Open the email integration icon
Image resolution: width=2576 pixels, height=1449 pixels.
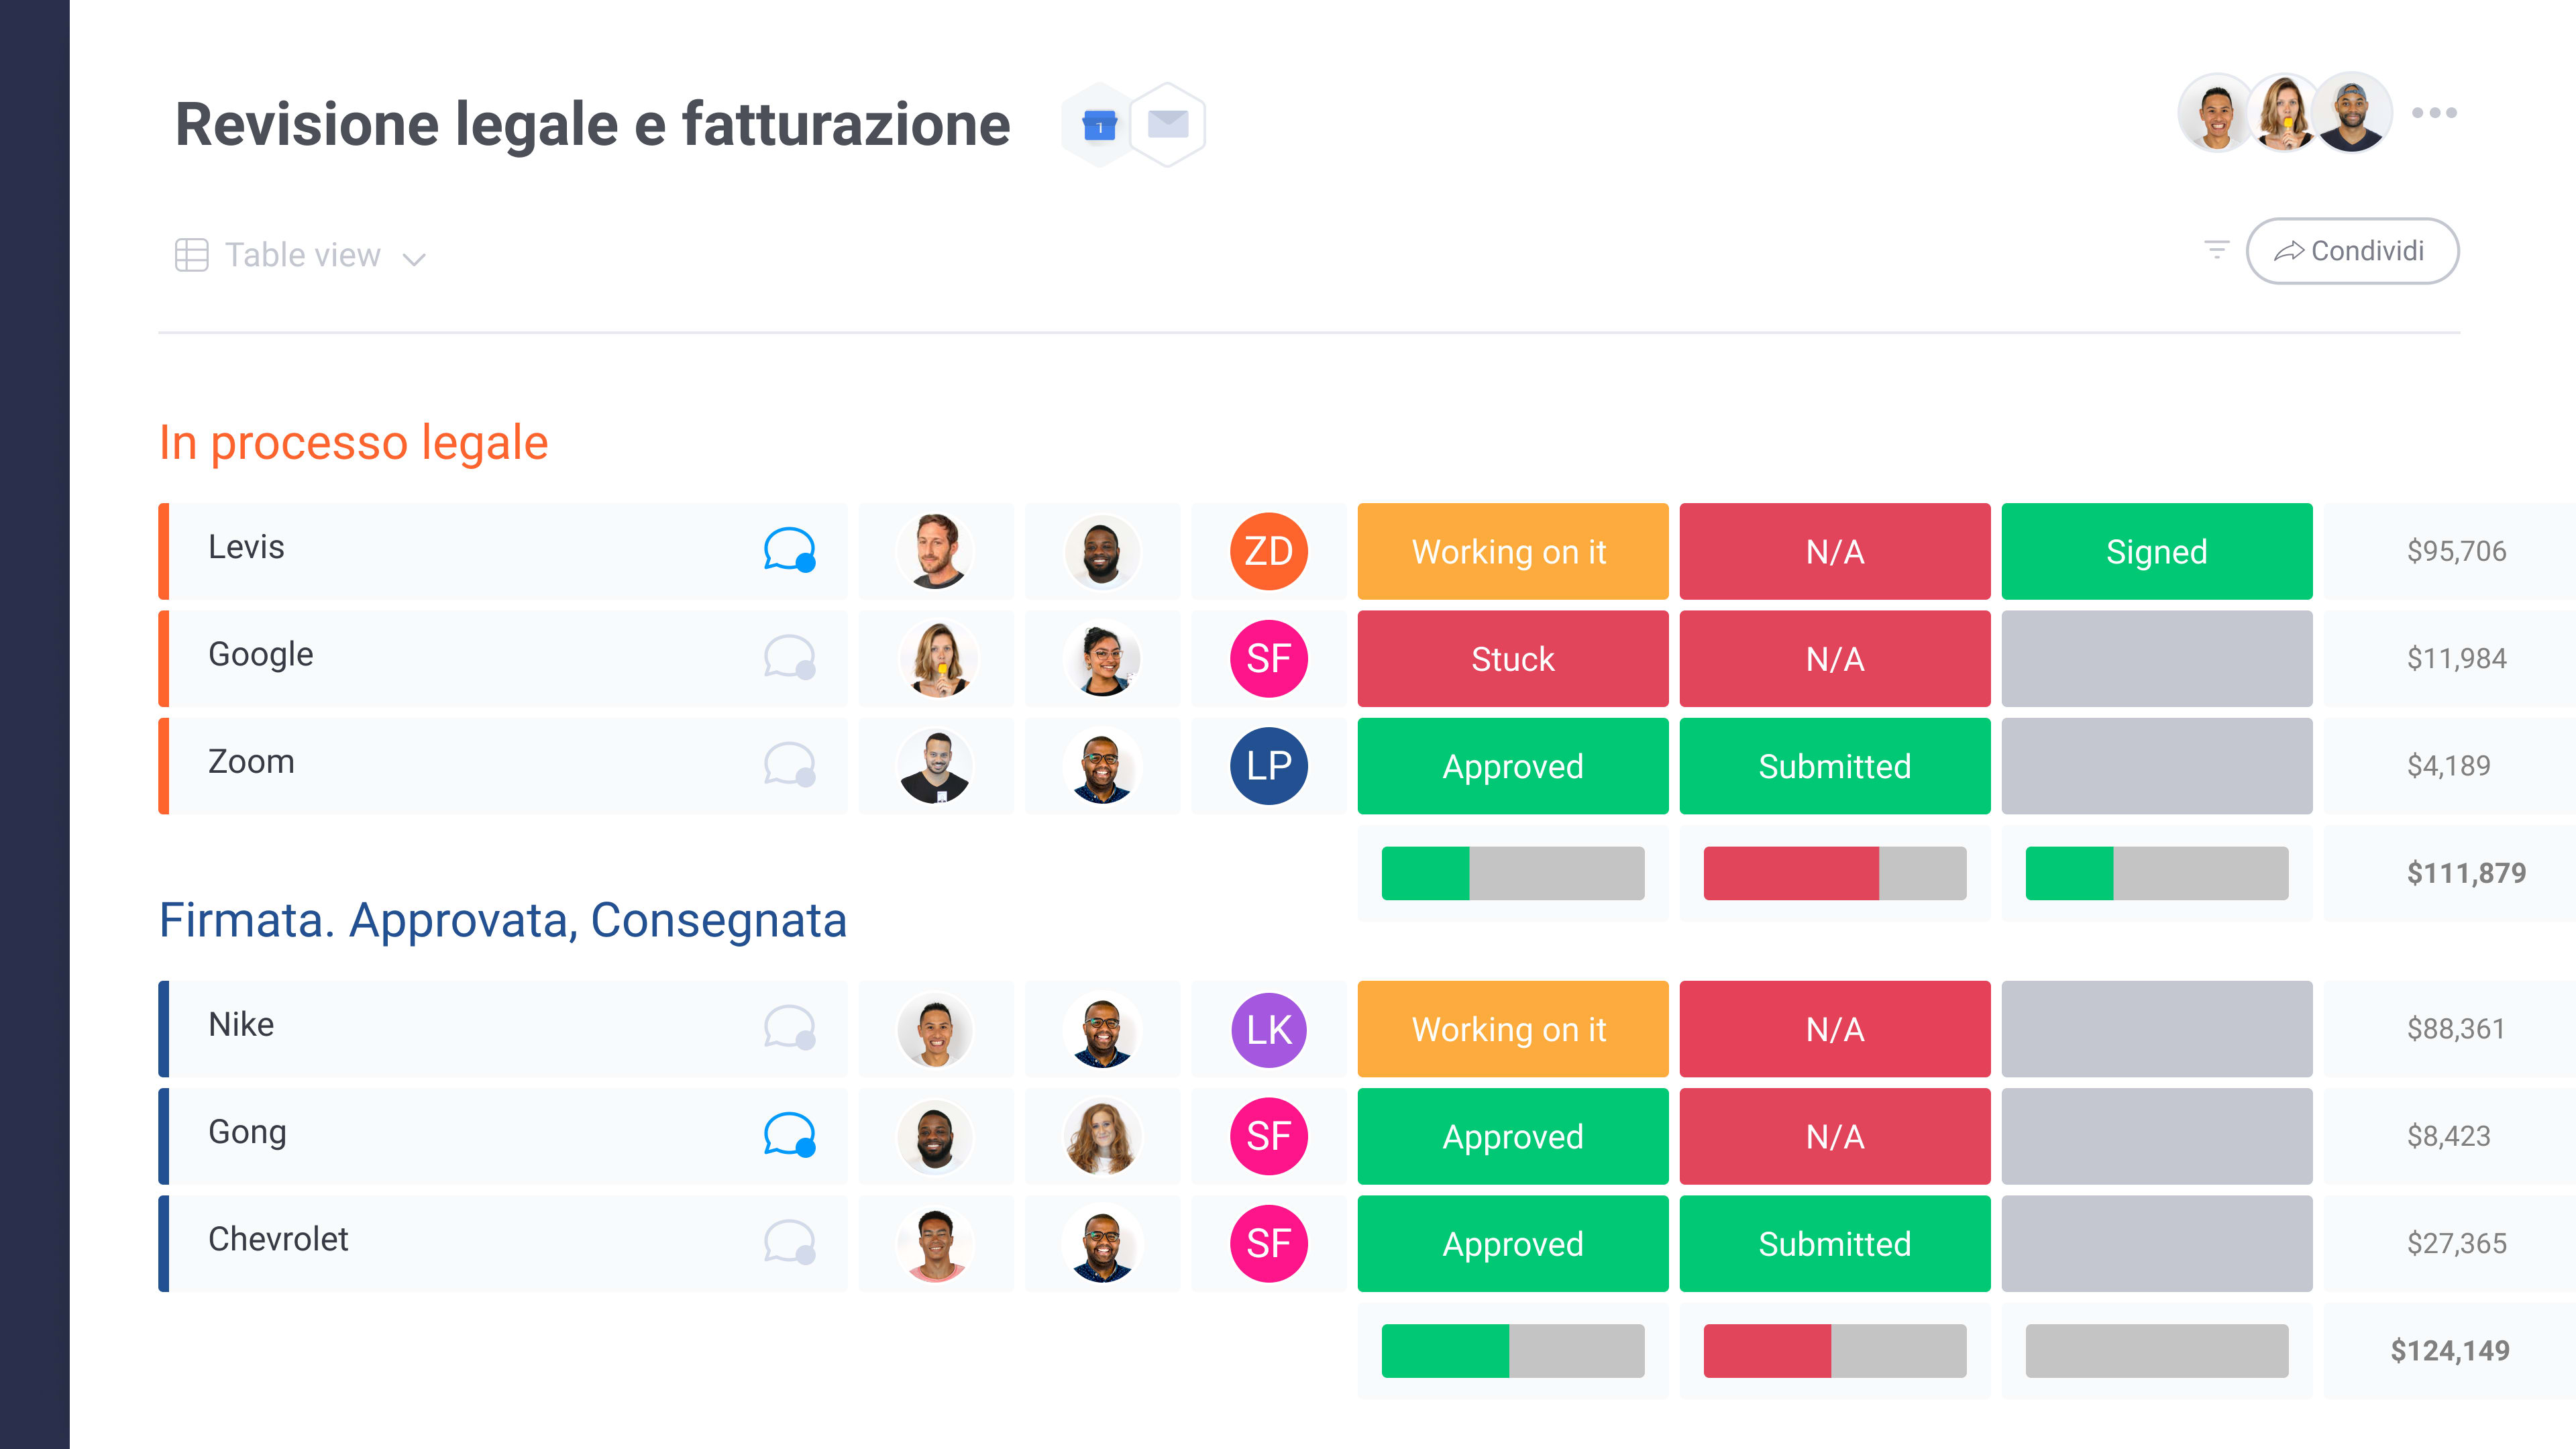(1168, 125)
